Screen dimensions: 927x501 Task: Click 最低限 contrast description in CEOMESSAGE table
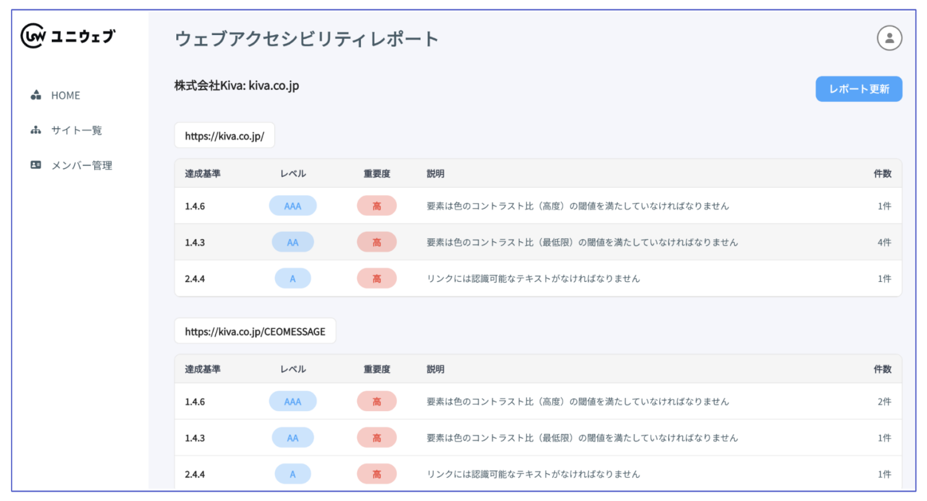(582, 438)
